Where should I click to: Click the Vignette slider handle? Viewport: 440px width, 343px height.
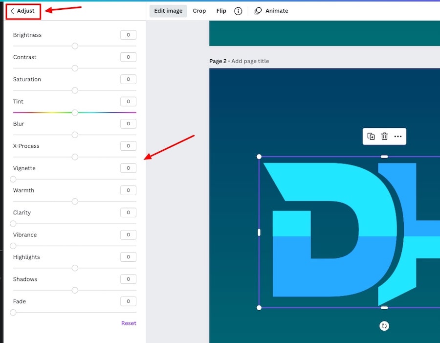tap(13, 179)
